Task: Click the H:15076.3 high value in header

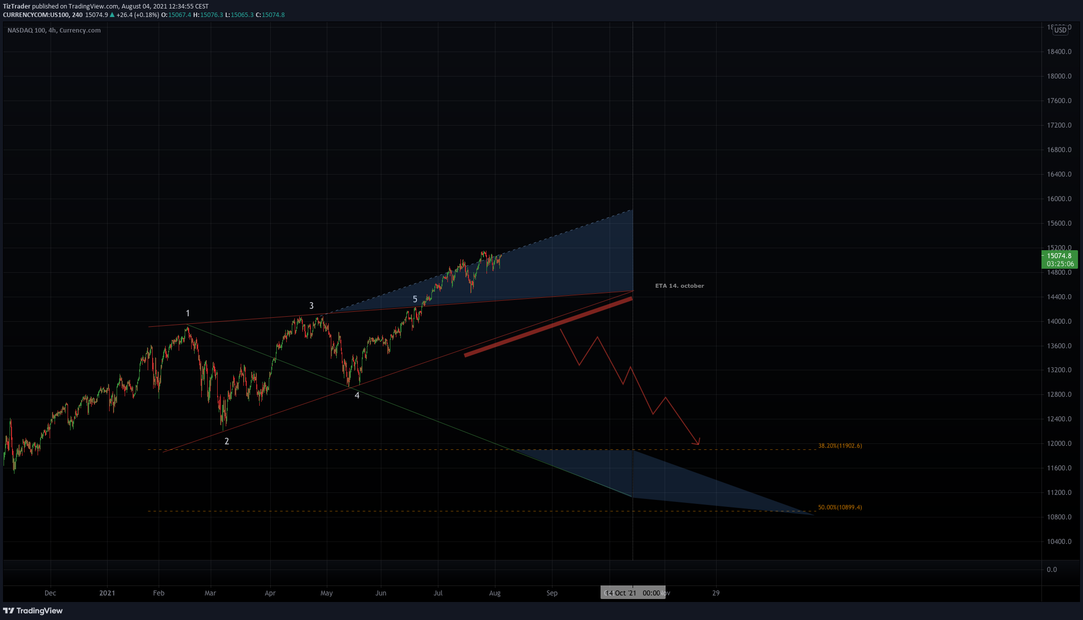Action: pyautogui.click(x=208, y=15)
